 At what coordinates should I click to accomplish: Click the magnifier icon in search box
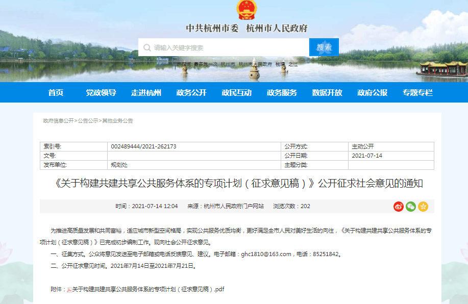(x=146, y=47)
